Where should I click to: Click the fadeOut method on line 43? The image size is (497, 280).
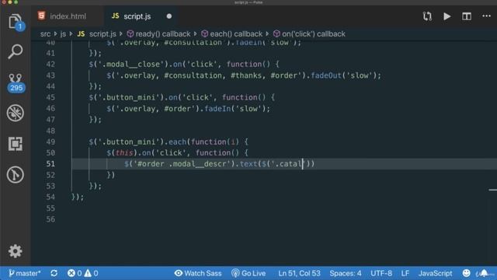(326, 75)
